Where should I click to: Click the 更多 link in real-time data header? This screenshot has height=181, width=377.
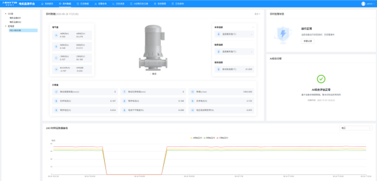pyautogui.click(x=257, y=14)
